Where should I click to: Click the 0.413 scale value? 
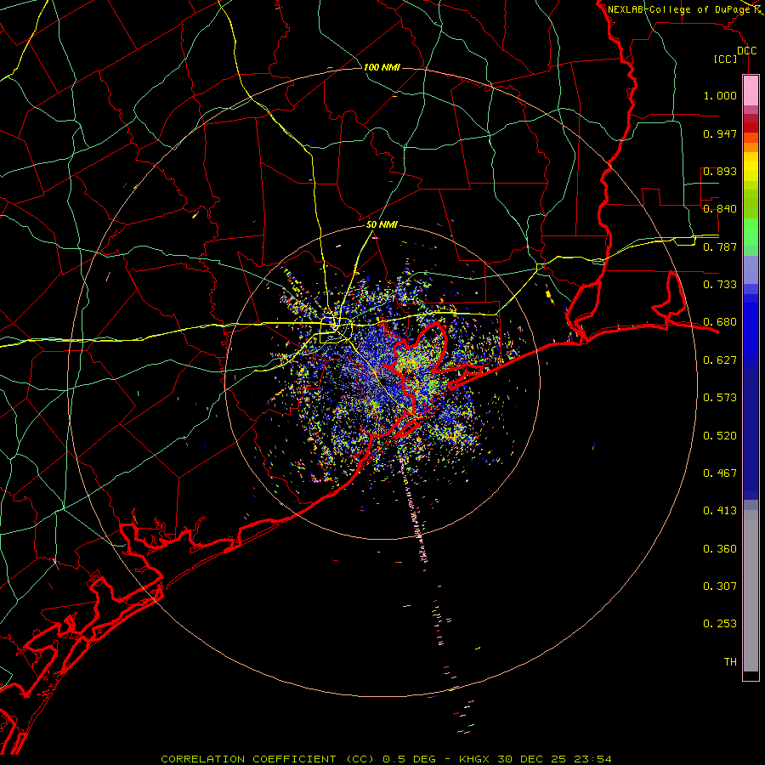pos(720,511)
